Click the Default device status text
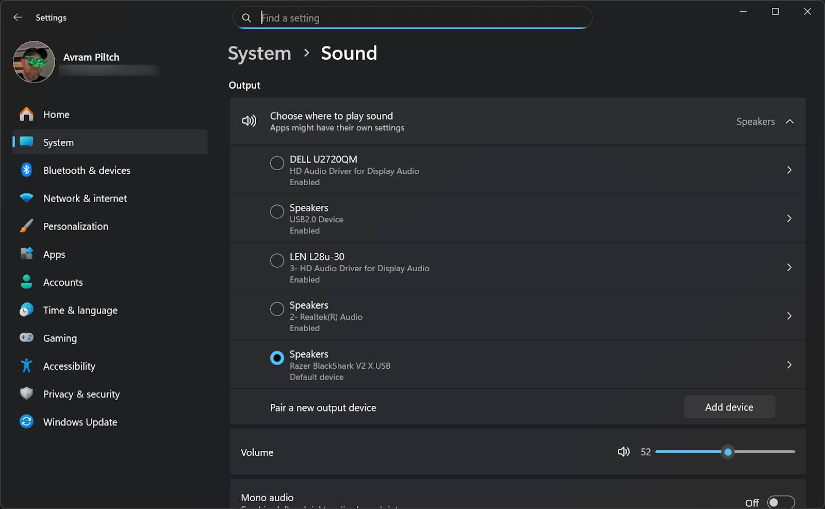The image size is (825, 509). click(317, 377)
